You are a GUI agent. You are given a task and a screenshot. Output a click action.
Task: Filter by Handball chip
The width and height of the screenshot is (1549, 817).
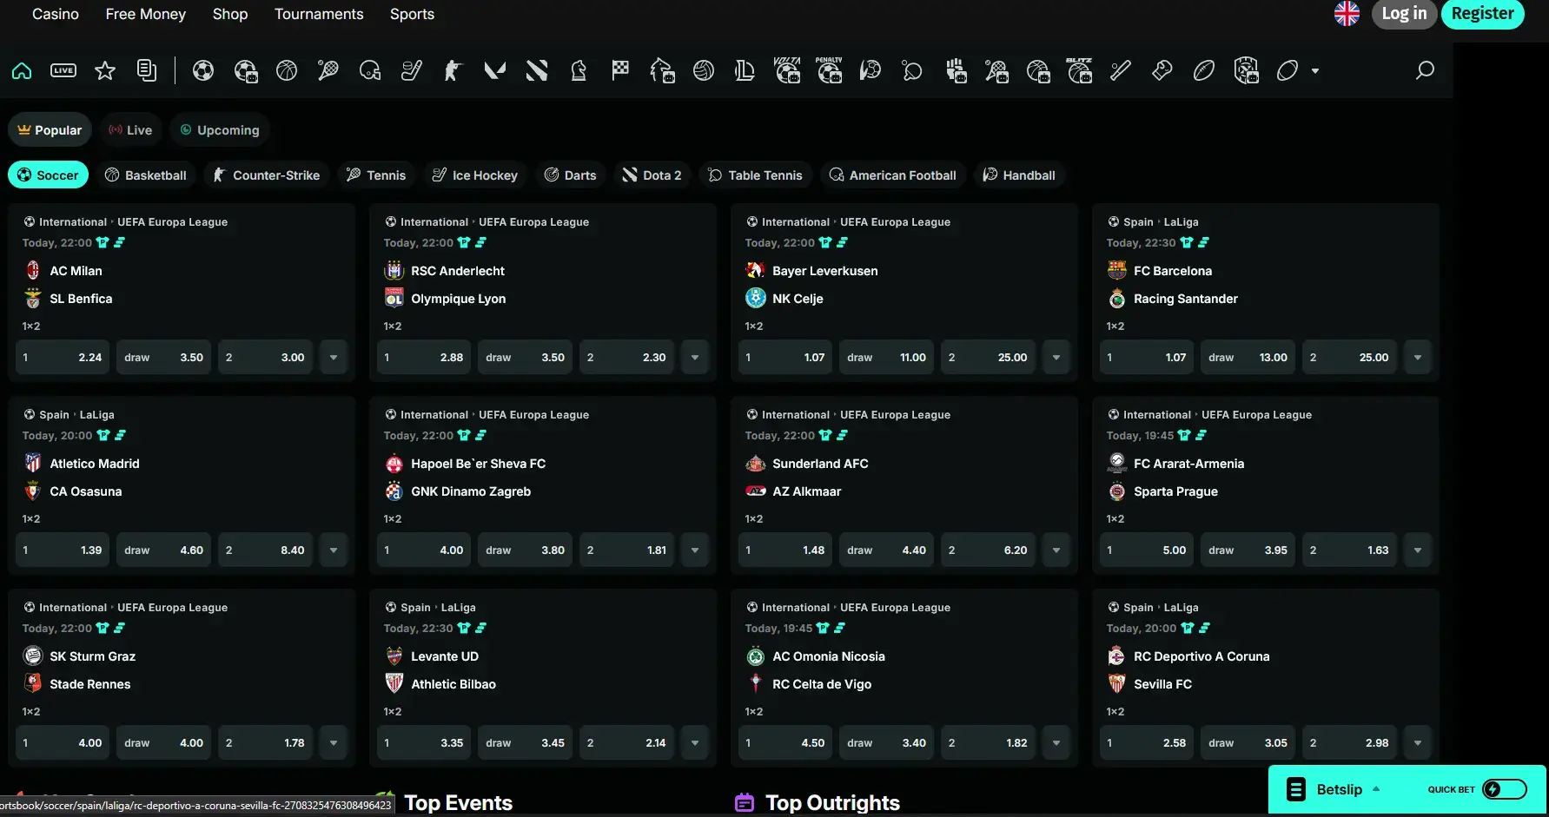point(1019,175)
